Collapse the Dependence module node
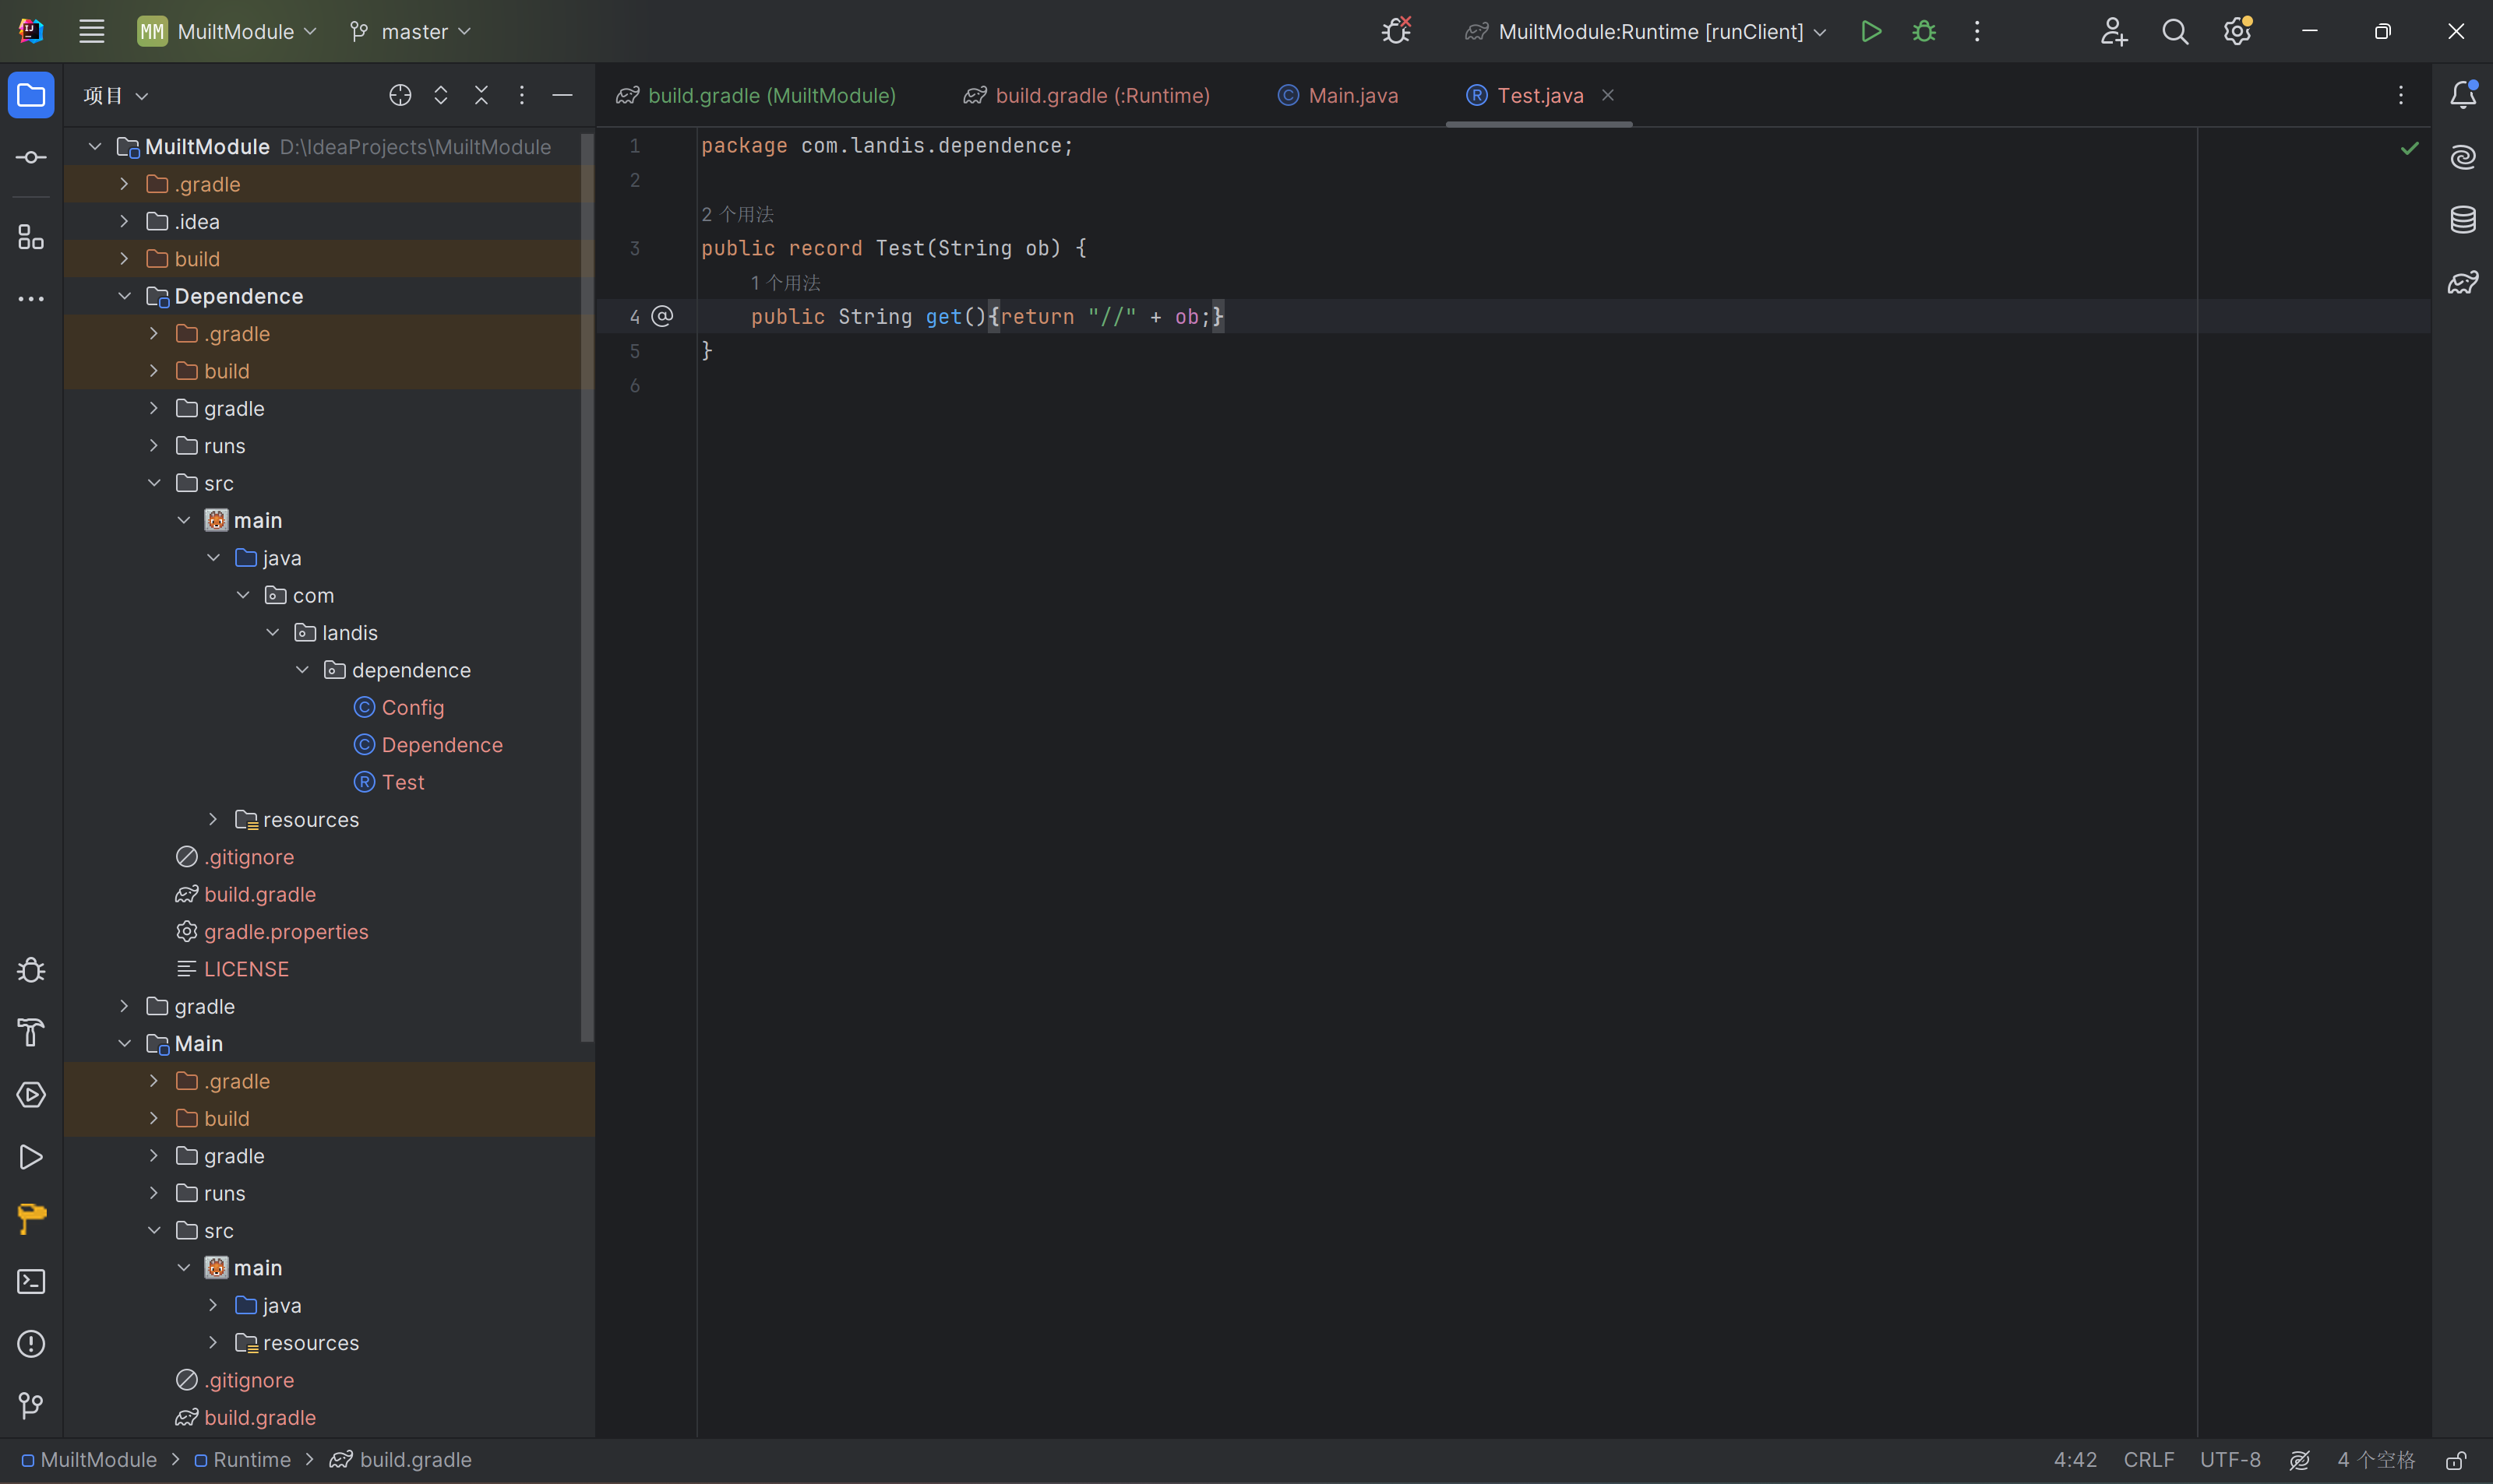2493x1484 pixels. [x=124, y=296]
